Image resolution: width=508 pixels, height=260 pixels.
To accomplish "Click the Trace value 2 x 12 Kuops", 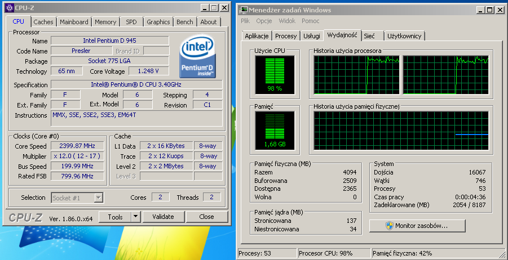I will (166, 156).
